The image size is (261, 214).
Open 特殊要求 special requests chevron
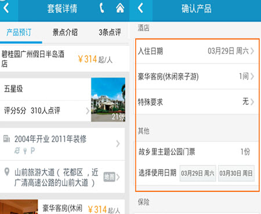coord(252,102)
